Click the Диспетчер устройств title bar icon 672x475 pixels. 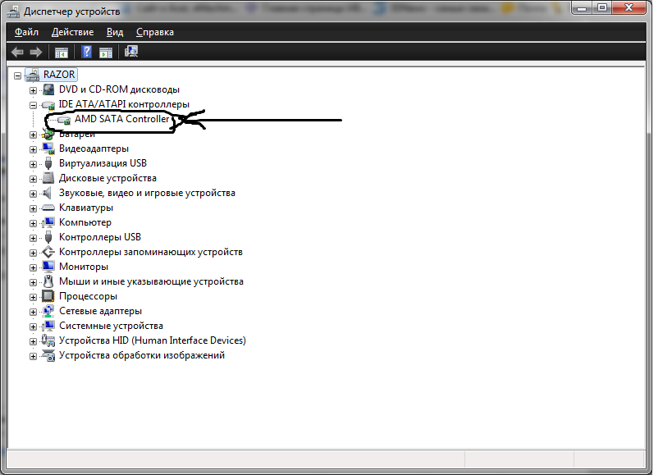[13, 11]
